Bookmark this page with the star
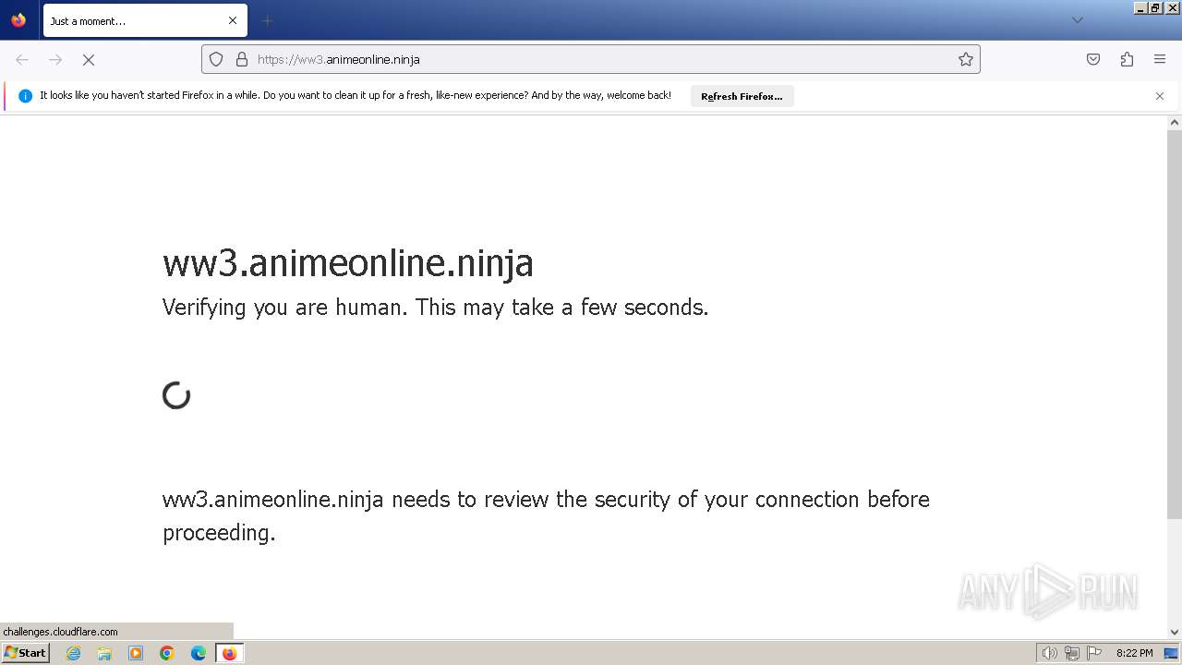 pyautogui.click(x=966, y=59)
